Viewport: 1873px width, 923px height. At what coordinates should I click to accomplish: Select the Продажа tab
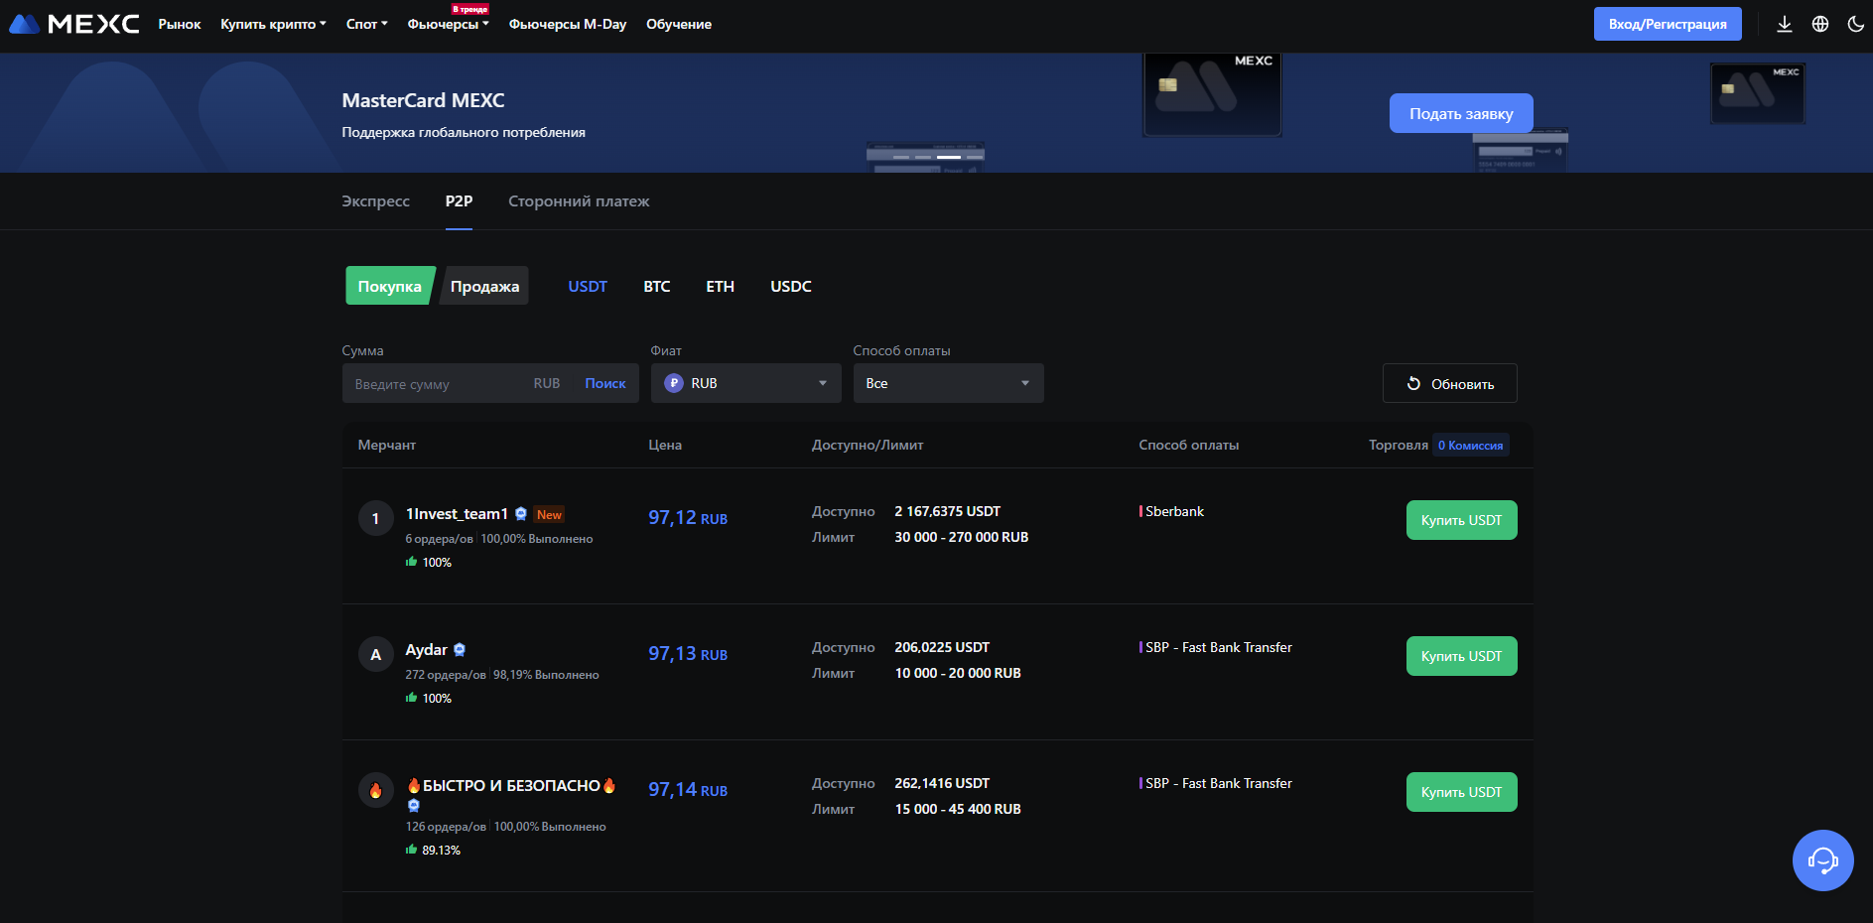click(484, 286)
